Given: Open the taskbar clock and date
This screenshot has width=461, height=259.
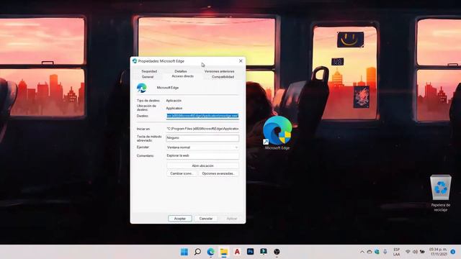Looking at the screenshot, I should point(439,252).
